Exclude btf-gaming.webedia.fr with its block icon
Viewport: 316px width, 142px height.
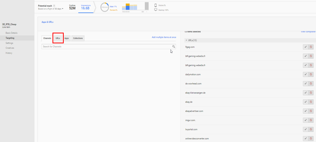point(311,65)
